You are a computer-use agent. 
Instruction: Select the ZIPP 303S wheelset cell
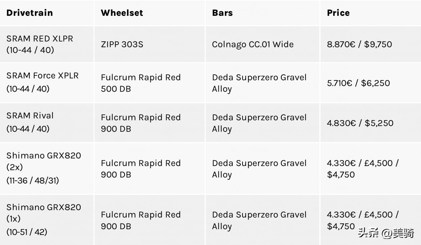[122, 44]
